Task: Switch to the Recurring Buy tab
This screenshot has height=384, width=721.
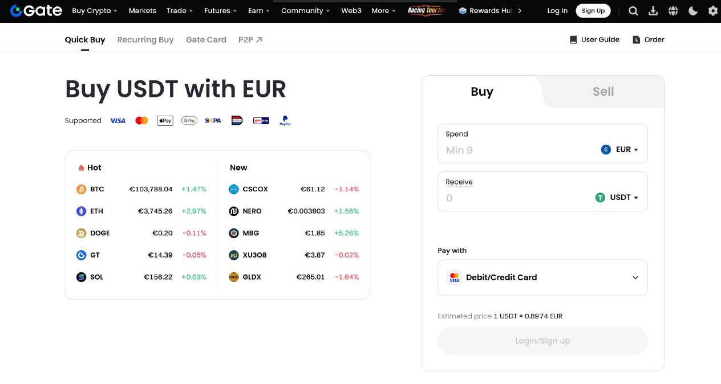Action: tap(145, 39)
